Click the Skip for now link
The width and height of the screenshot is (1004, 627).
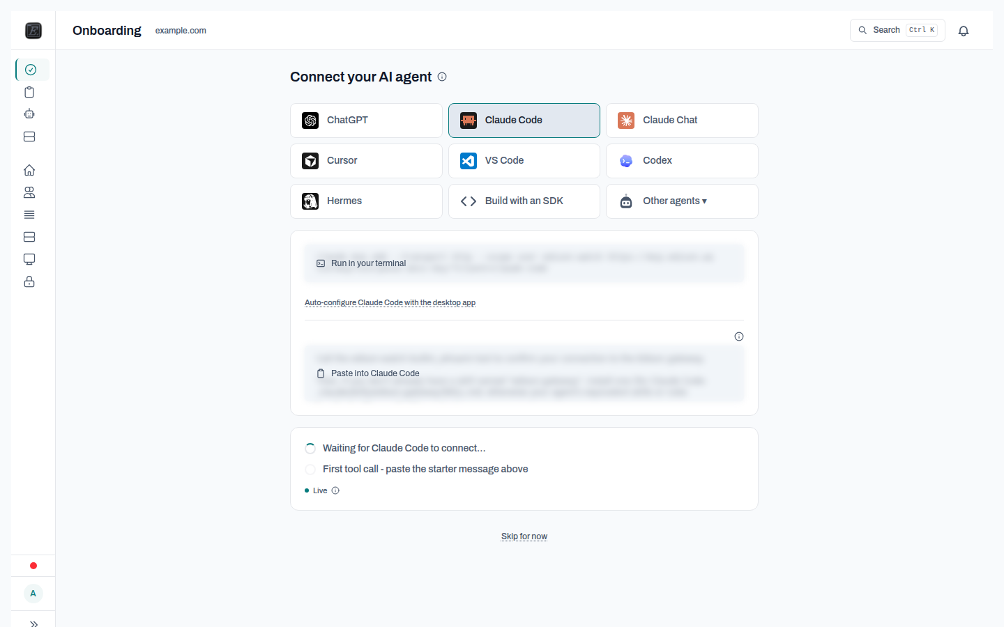click(x=524, y=536)
